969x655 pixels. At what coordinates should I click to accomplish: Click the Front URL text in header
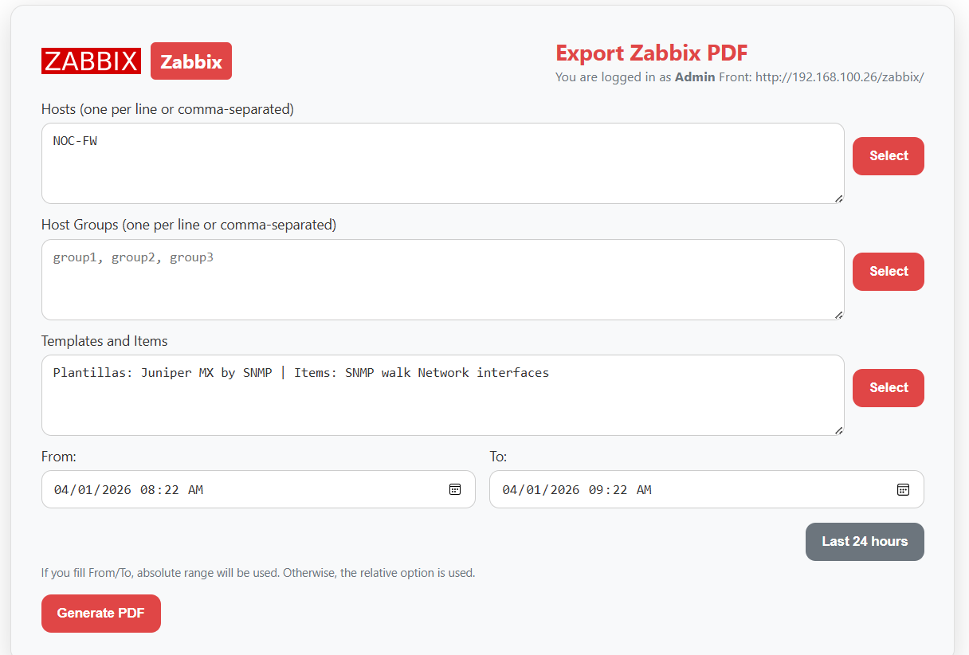pyautogui.click(x=839, y=77)
